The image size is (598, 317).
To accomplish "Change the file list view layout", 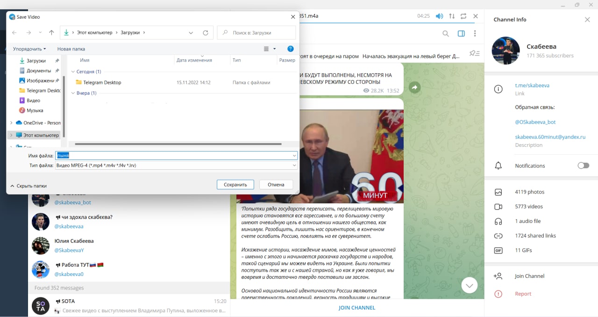I will (x=266, y=48).
